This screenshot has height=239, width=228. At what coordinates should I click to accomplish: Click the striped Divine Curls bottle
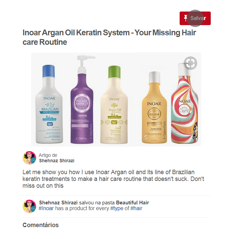(184, 103)
